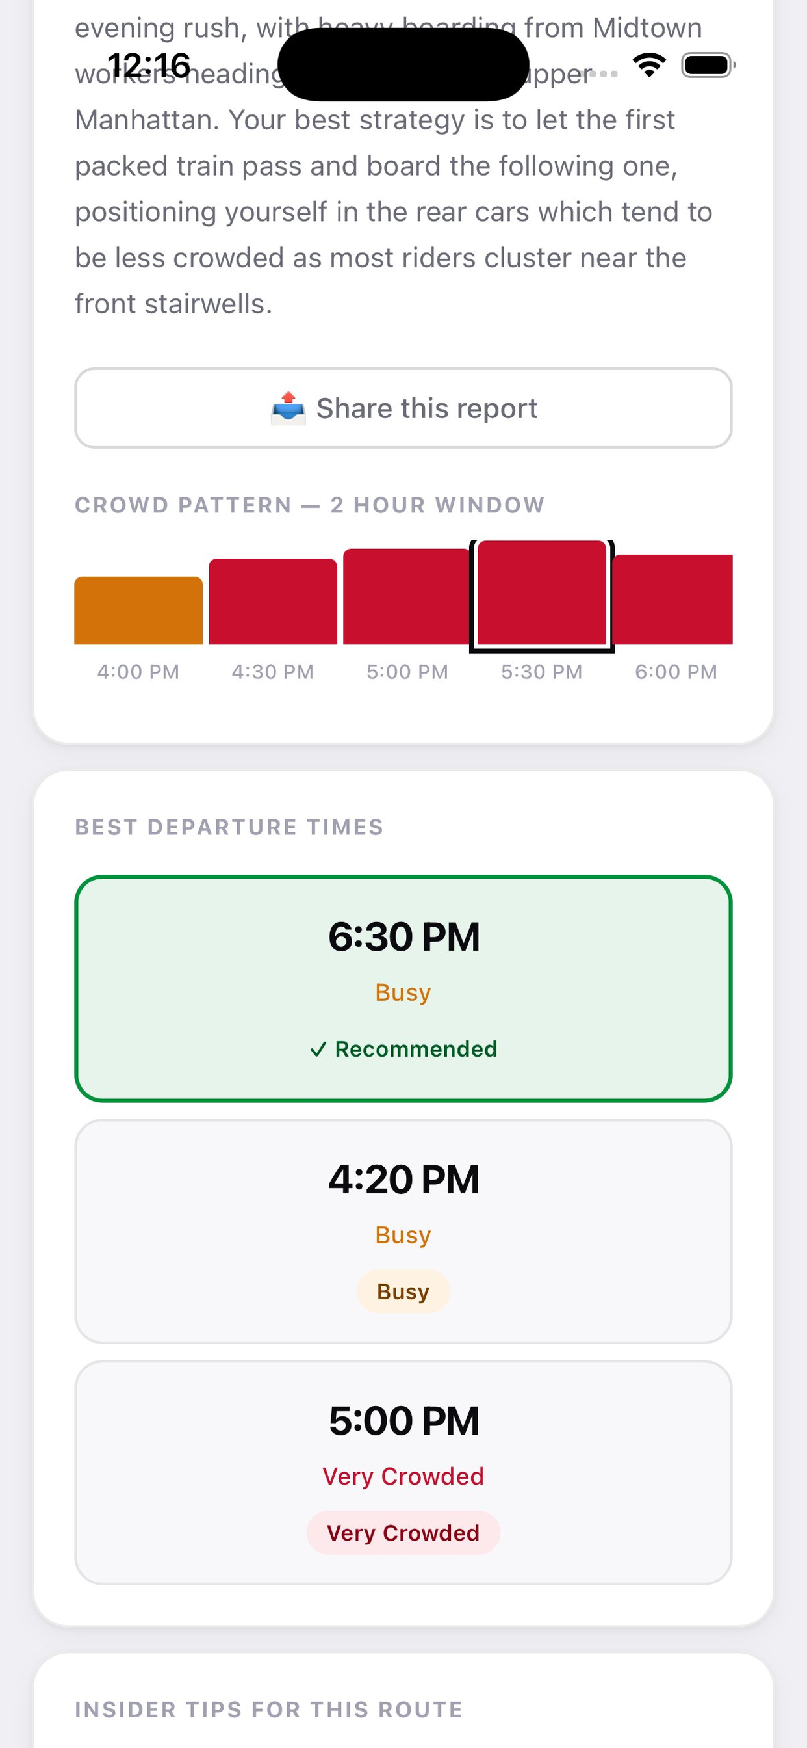Click the Share this report button
This screenshot has width=807, height=1748.
(403, 408)
